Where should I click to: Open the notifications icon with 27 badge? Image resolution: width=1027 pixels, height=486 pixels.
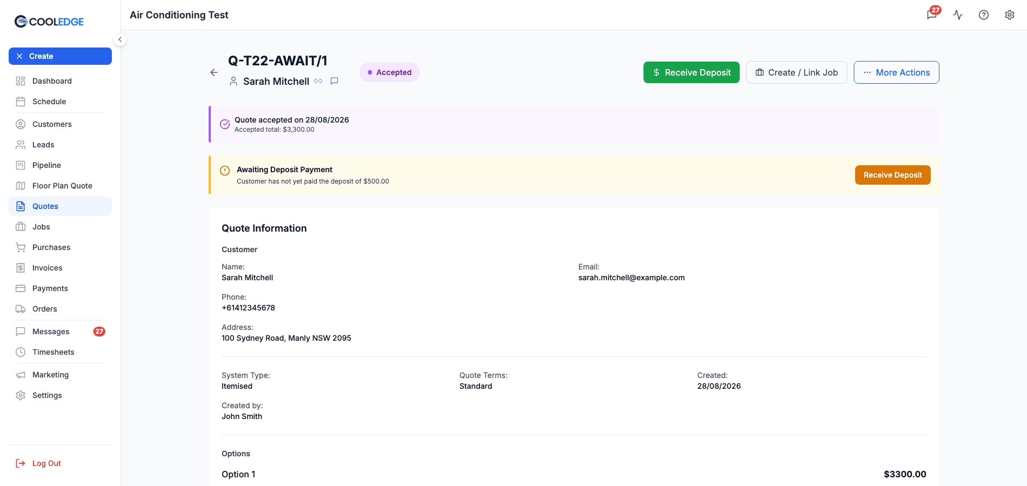(932, 15)
